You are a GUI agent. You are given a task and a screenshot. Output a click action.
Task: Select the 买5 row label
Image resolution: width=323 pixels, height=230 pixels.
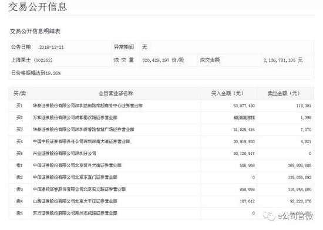(x=19, y=153)
